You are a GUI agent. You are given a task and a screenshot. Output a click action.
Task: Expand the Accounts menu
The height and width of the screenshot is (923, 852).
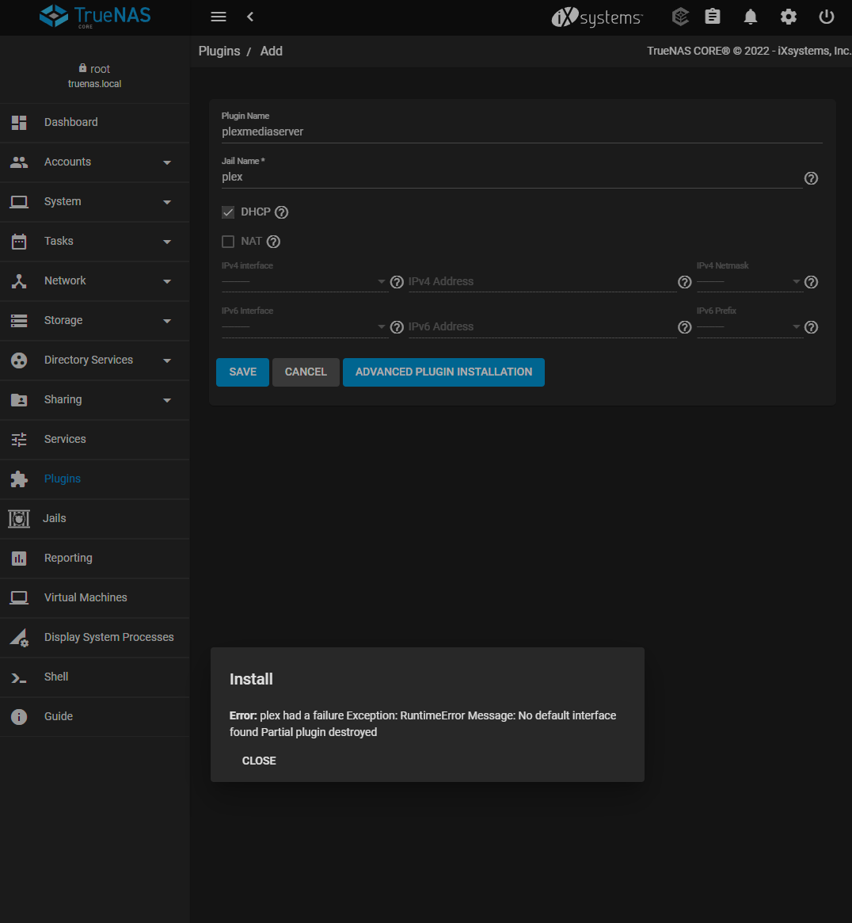[94, 162]
